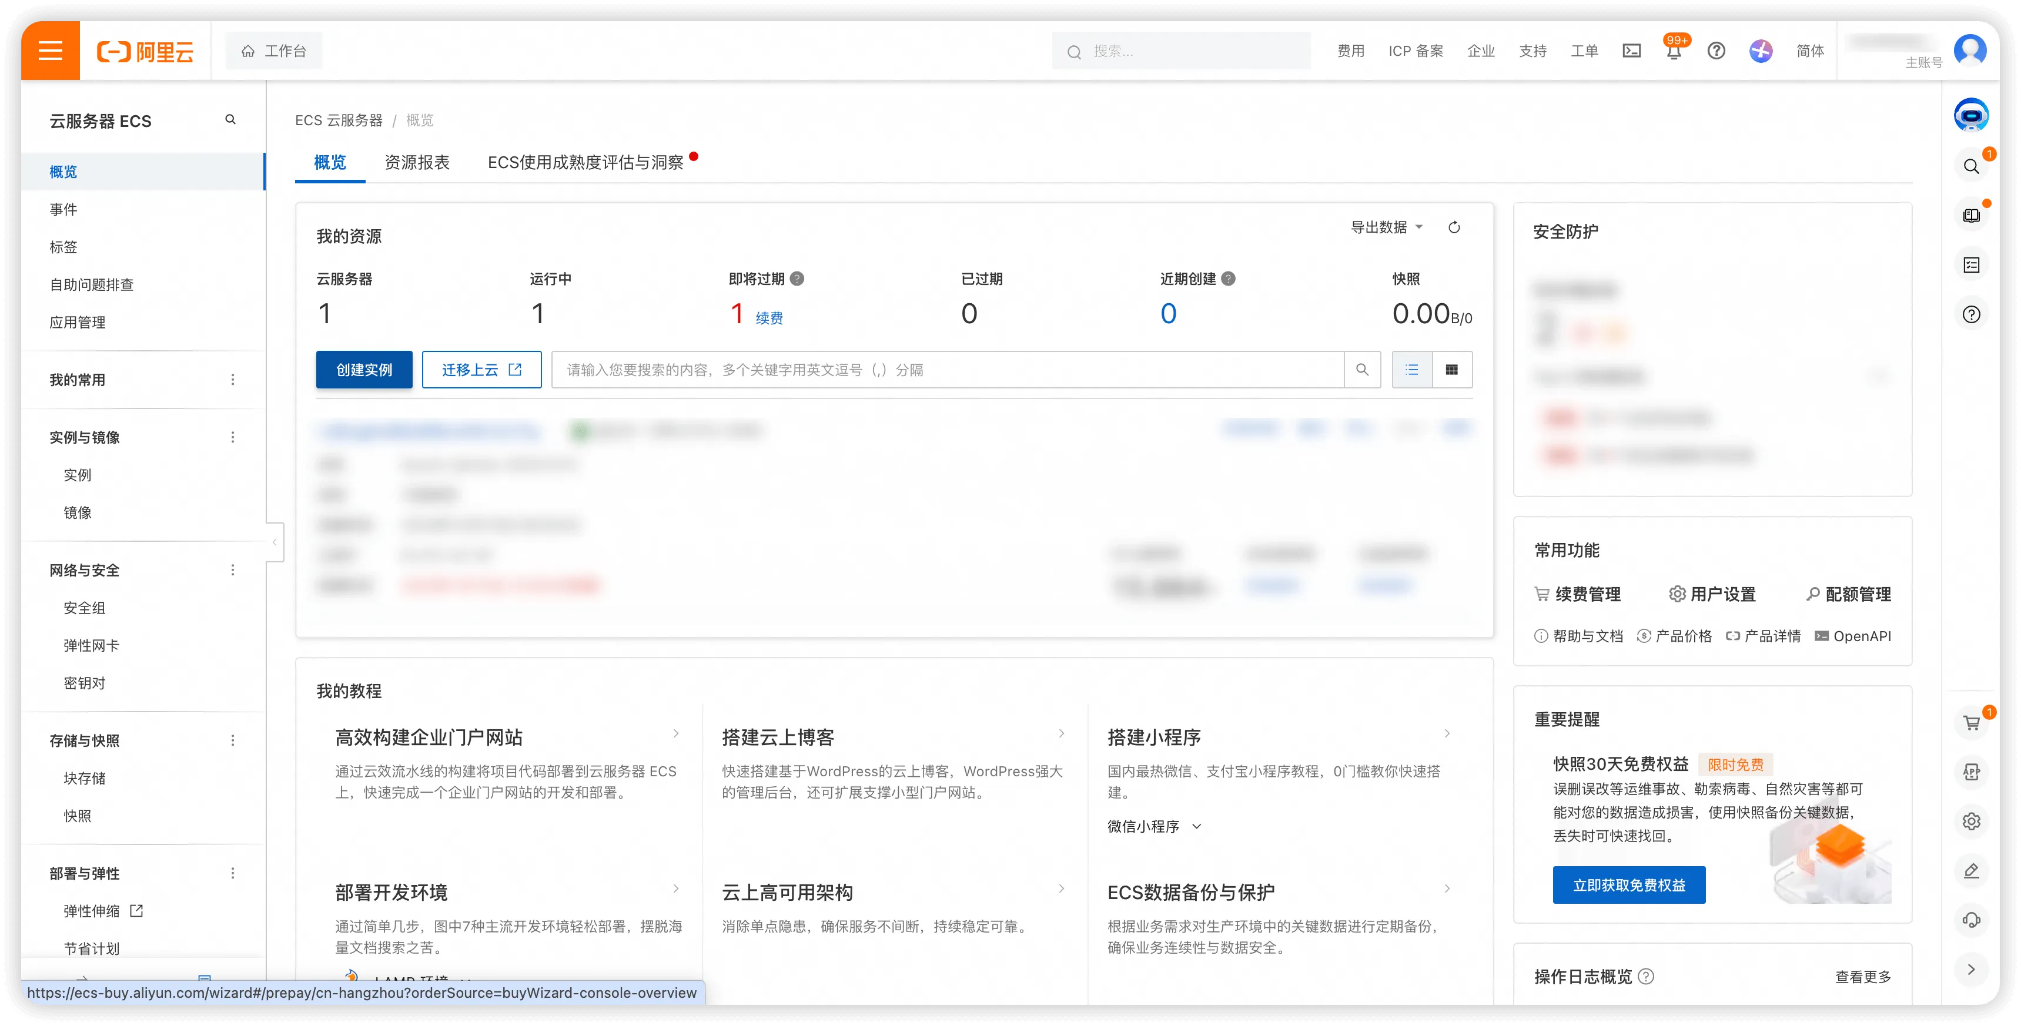Image resolution: width=2021 pixels, height=1026 pixels.
Task: Open 实例与镜像 section options menu
Action: click(233, 437)
